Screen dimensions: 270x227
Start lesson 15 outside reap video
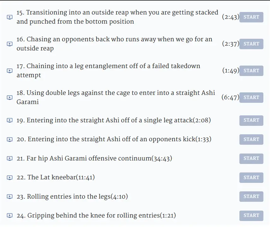click(251, 17)
